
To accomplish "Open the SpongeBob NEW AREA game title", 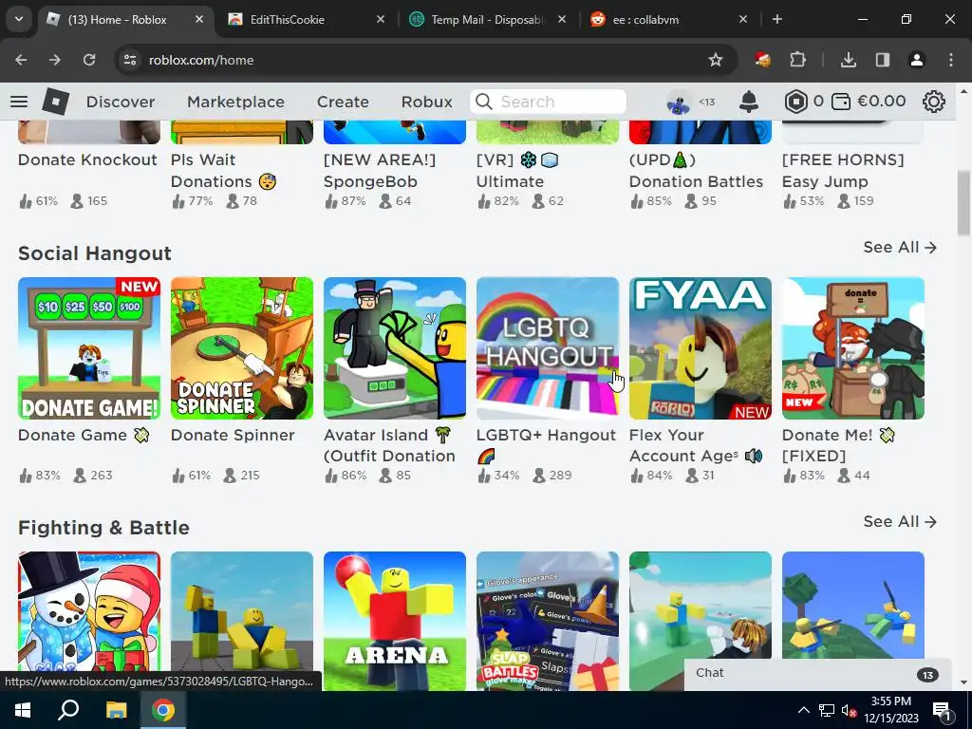I will [380, 171].
